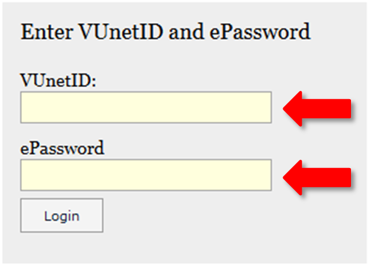
Task: Click the upper red arrow's pointed tip
Action: coord(287,109)
